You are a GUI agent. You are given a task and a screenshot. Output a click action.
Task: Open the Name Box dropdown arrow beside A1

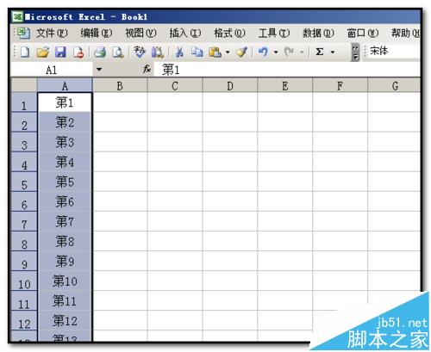(x=99, y=70)
